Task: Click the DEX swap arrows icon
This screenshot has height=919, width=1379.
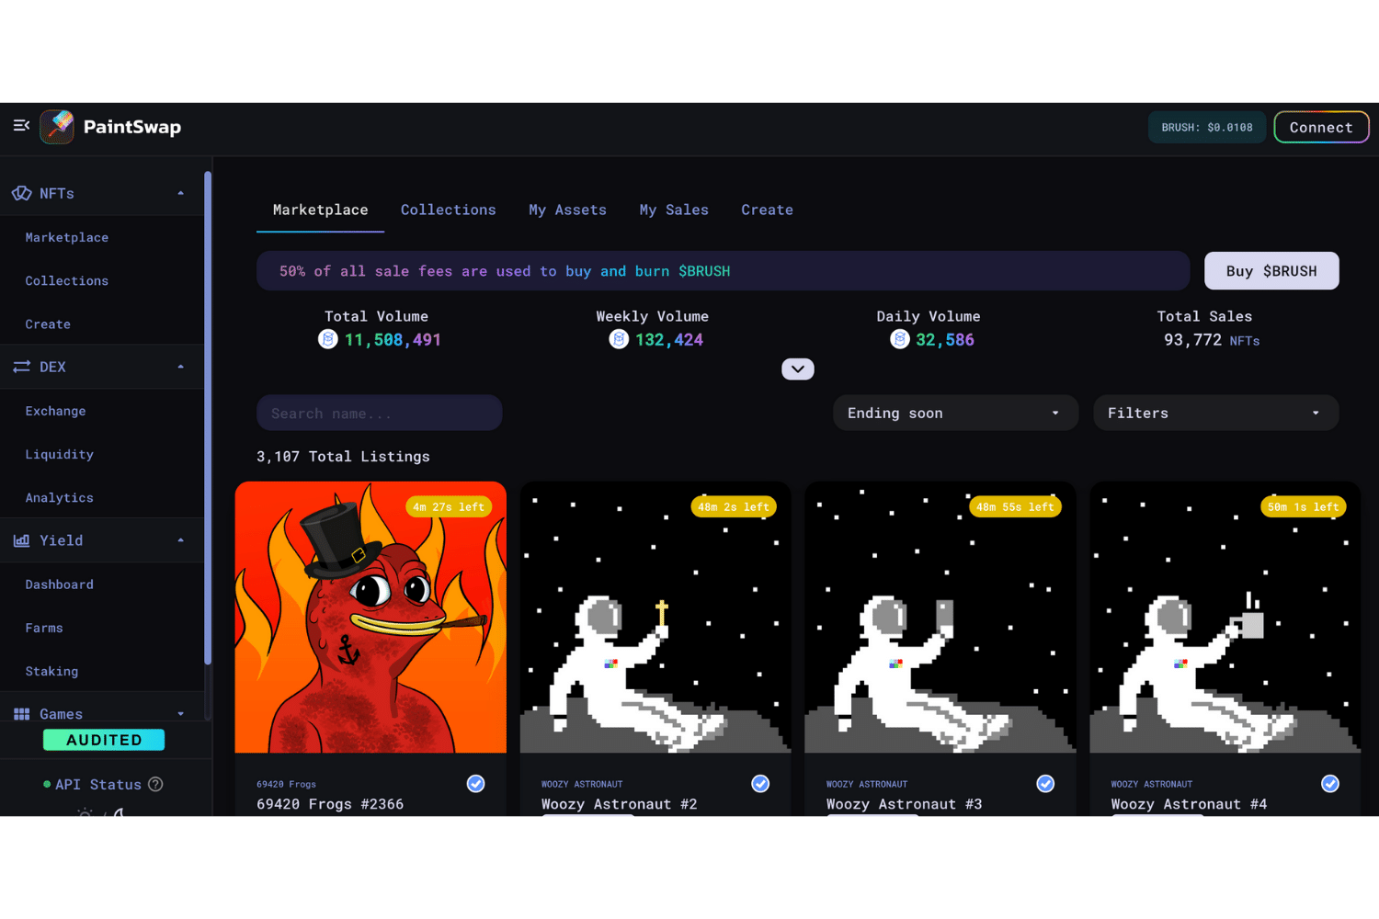Action: tap(21, 367)
